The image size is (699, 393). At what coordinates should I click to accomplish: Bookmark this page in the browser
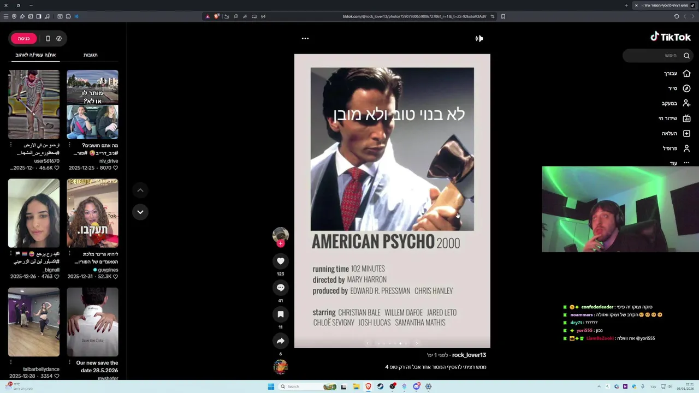pyautogui.click(x=503, y=16)
